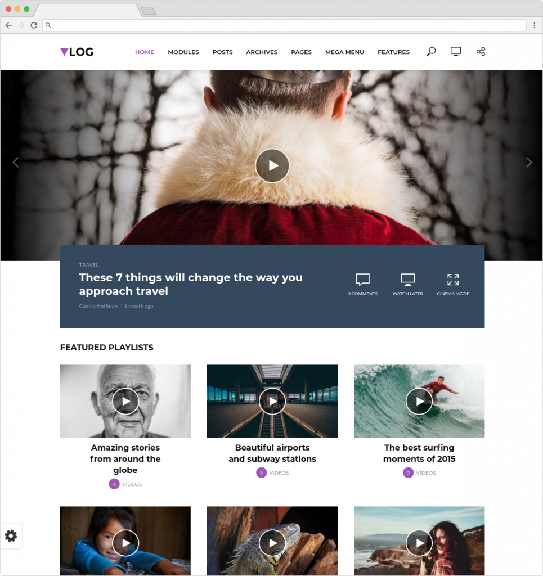Click browser reload button
Image resolution: width=543 pixels, height=576 pixels.
(x=34, y=25)
